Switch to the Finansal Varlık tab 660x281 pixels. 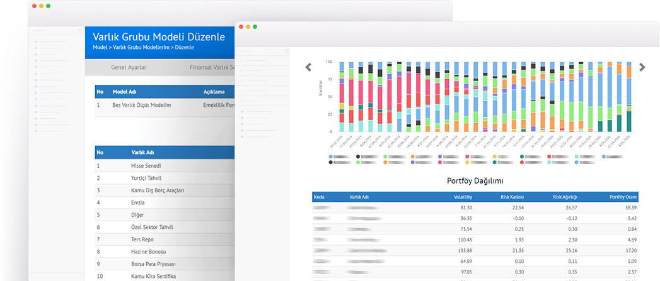pos(212,67)
